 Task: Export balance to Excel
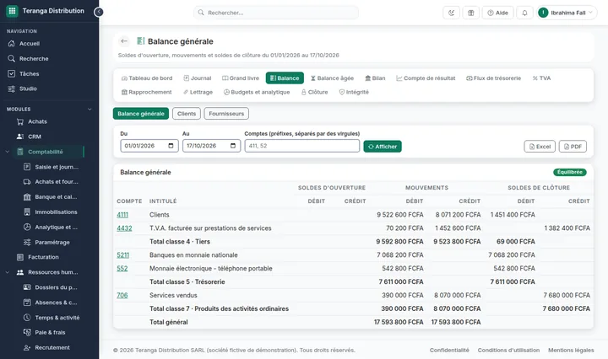tap(540, 147)
